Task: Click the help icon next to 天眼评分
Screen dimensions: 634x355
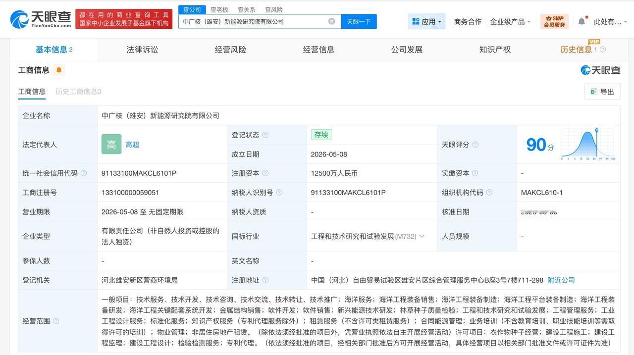Action: coord(475,145)
